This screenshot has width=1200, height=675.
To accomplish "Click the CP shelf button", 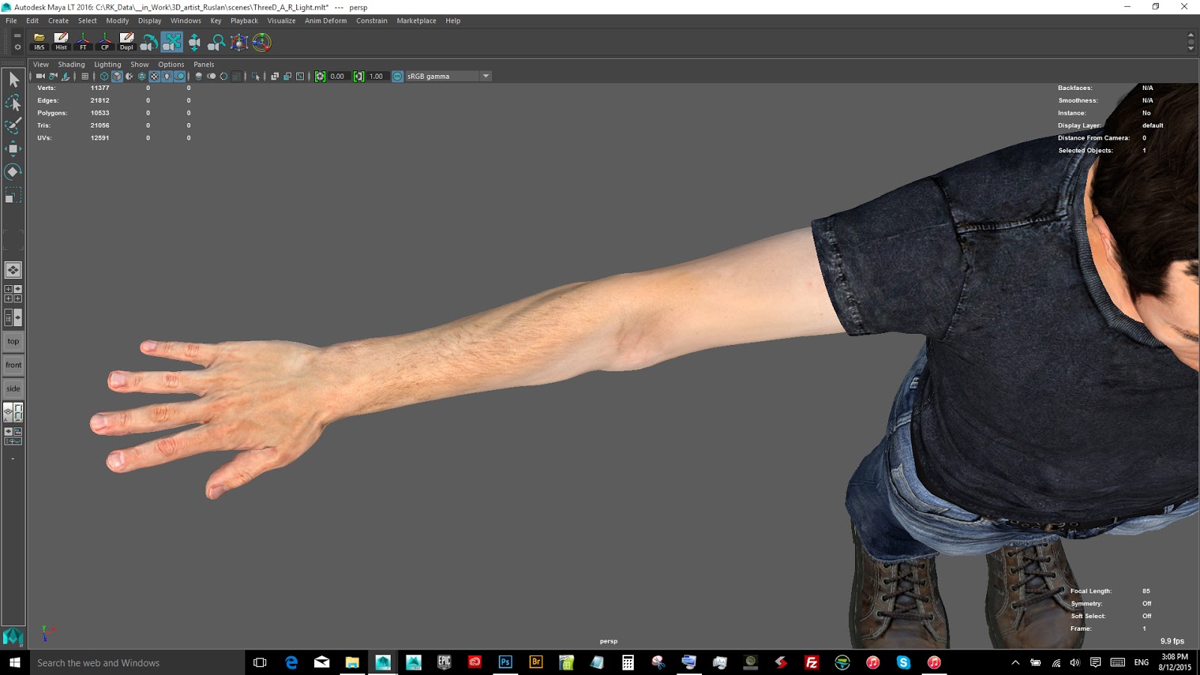I will pos(105,42).
